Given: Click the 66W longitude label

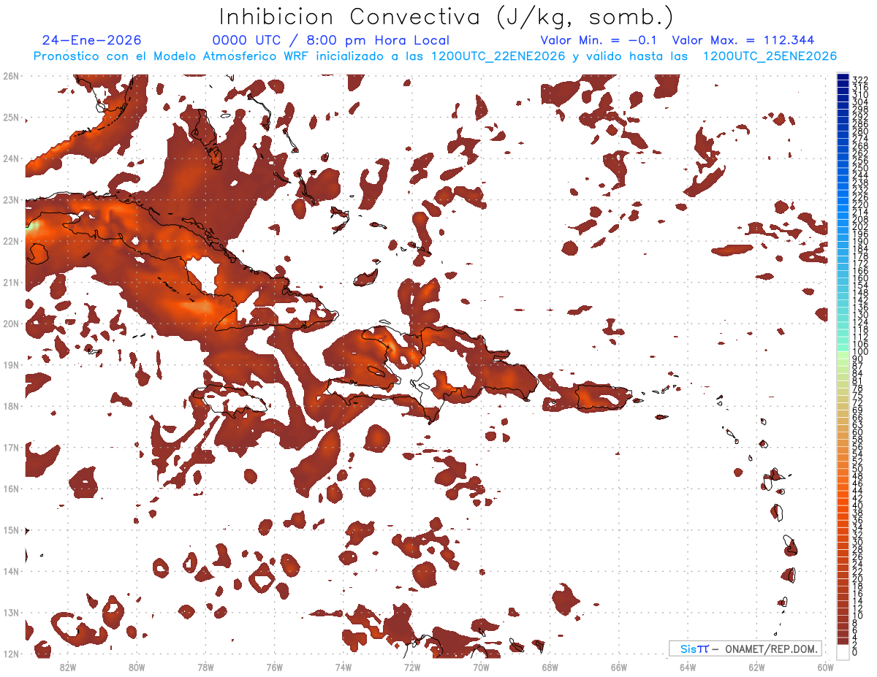Looking at the screenshot, I should pos(619,667).
